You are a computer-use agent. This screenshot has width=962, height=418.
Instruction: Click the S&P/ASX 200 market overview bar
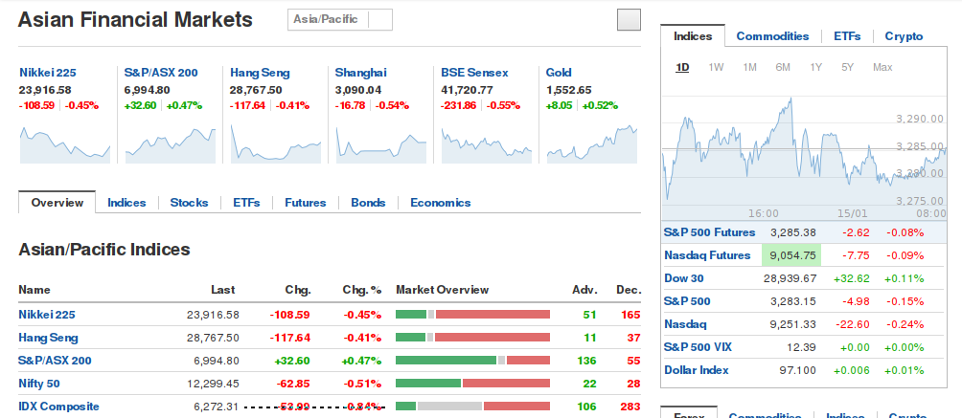[472, 361]
